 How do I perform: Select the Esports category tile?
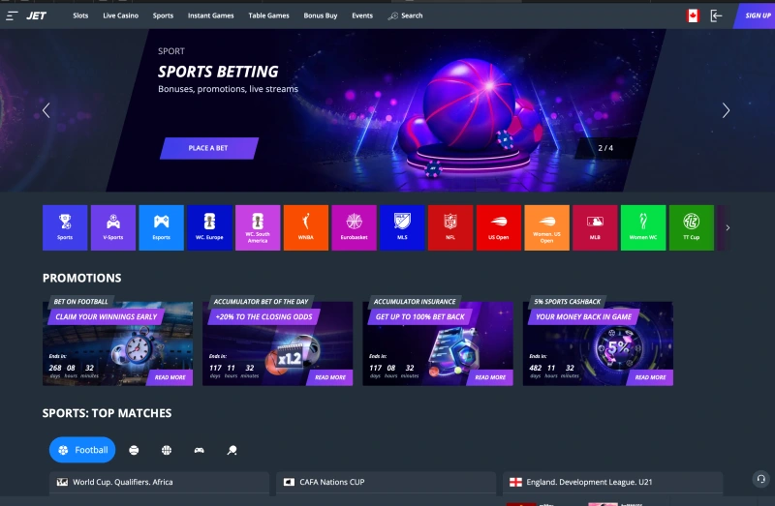161,227
